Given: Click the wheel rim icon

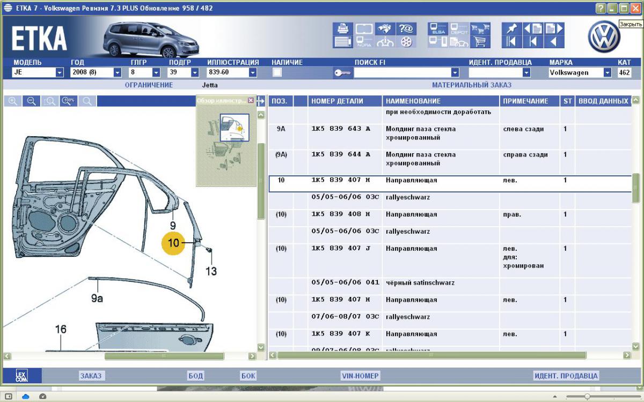Looking at the screenshot, I should (x=406, y=42).
